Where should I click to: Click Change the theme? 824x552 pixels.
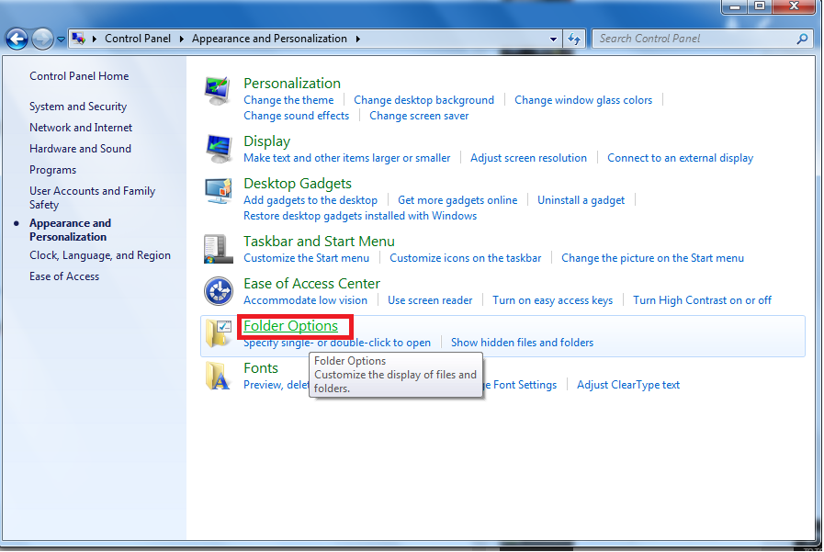coord(288,100)
